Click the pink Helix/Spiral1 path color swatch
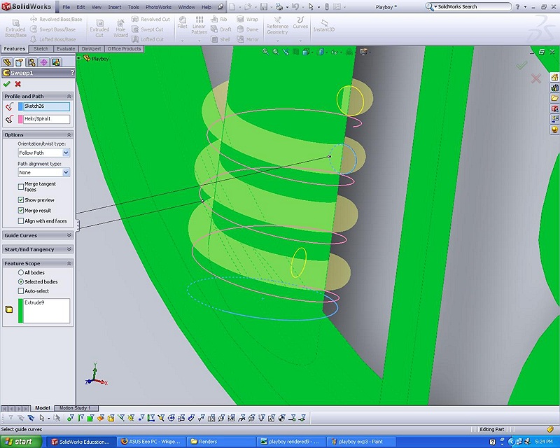Screen dimensions: 560x448 pyautogui.click(x=20, y=119)
